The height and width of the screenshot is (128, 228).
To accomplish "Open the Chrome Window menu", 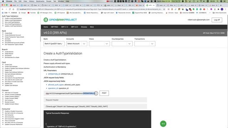I will point(61,1).
